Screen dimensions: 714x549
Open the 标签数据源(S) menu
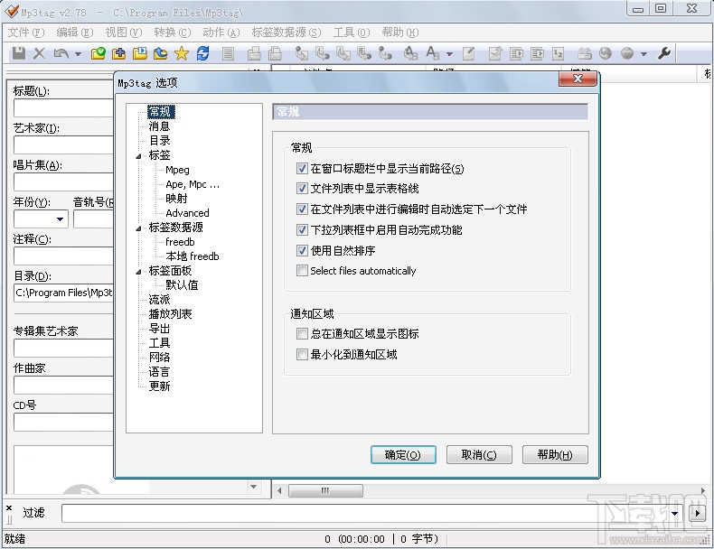coord(287,33)
